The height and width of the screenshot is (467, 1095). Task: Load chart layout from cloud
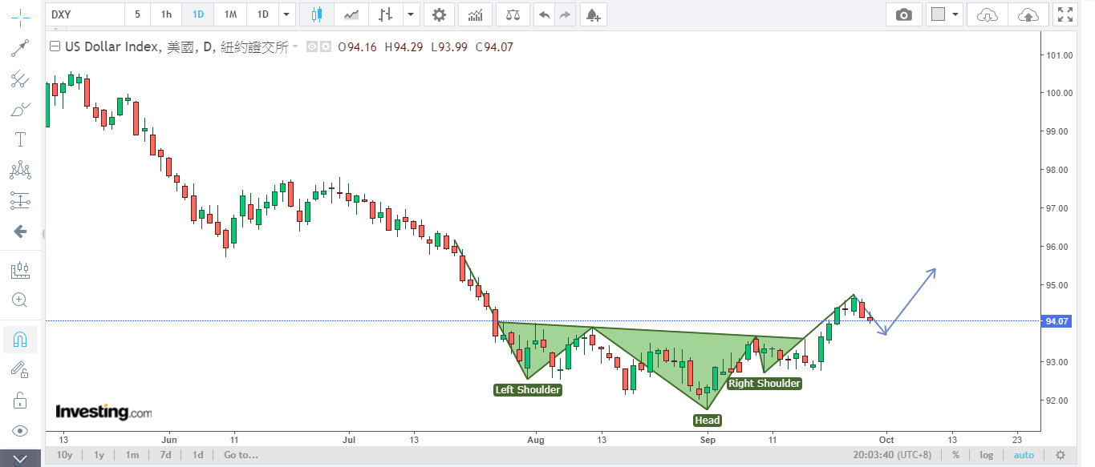[x=988, y=14]
